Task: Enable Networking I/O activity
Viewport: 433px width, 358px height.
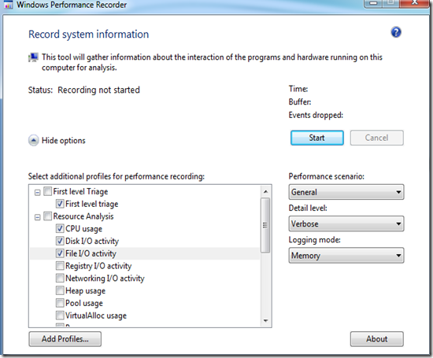Action: 60,278
